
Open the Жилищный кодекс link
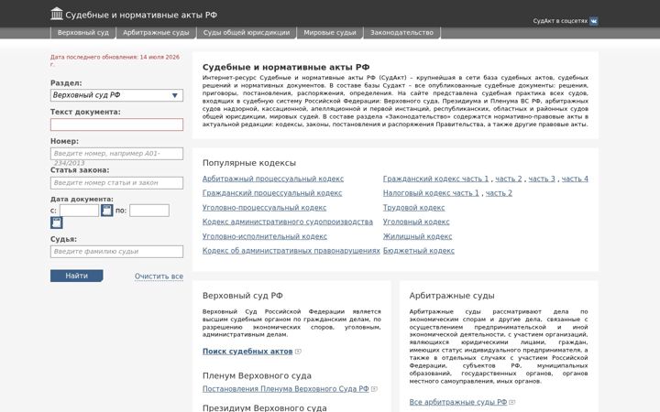[x=418, y=236]
